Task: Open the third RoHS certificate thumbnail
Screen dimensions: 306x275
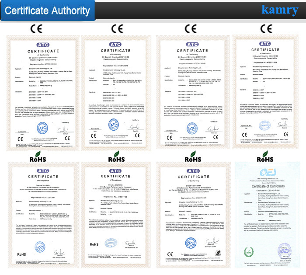Action: pos(193,215)
